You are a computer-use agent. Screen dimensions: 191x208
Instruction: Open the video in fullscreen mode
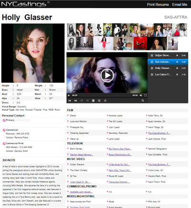coord(145,95)
